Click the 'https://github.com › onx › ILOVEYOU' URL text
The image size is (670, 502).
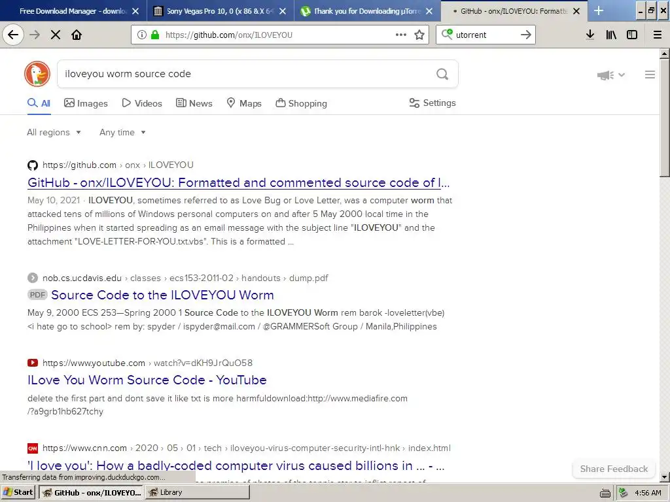(x=118, y=165)
